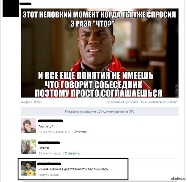
Task: Click Ответить under the 'Аня, что?' comment
Action: pos(81,132)
